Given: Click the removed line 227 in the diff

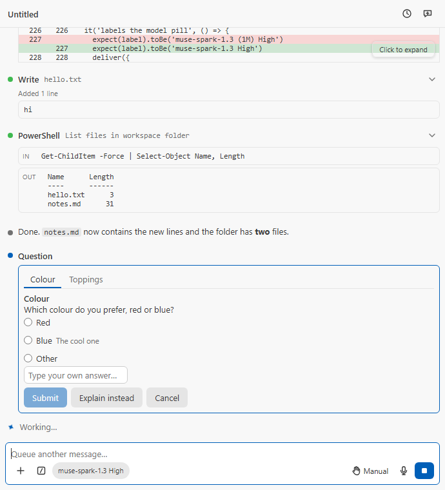Looking at the screenshot, I should coord(229,39).
